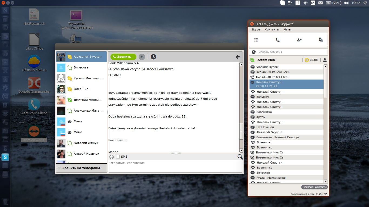Select contact Олег Лис
This screenshot has height=207, width=369.
coord(81,89)
